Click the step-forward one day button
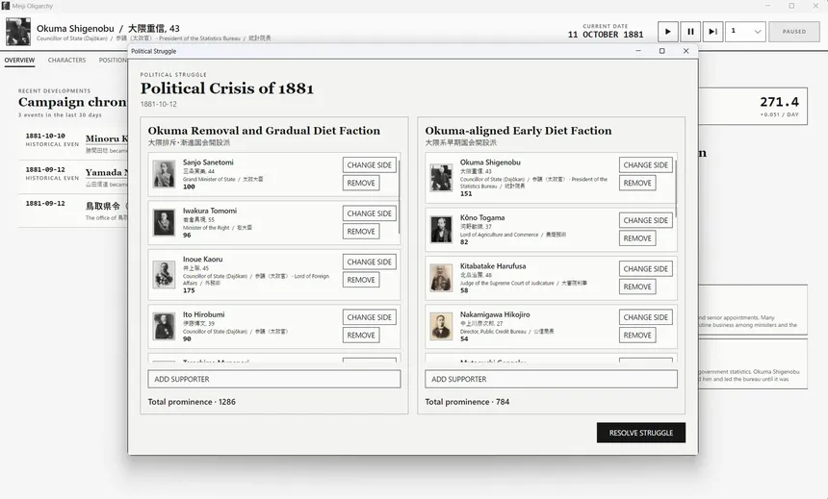 coord(712,32)
